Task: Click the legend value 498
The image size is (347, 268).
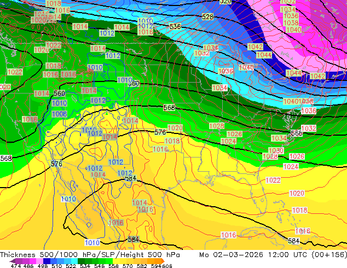Action: [x=43, y=266]
